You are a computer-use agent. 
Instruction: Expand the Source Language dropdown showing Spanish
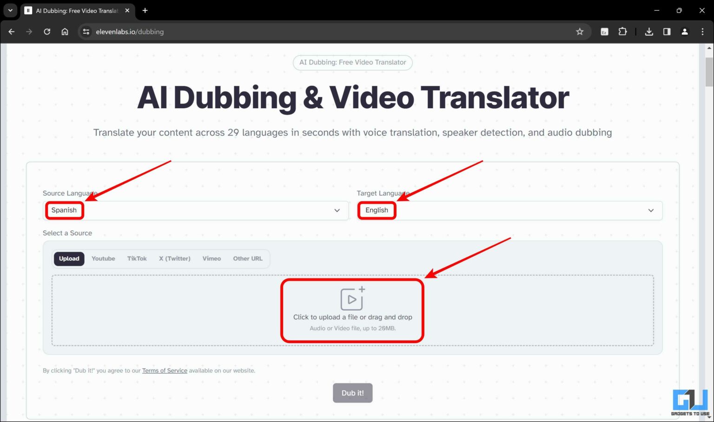pos(195,210)
